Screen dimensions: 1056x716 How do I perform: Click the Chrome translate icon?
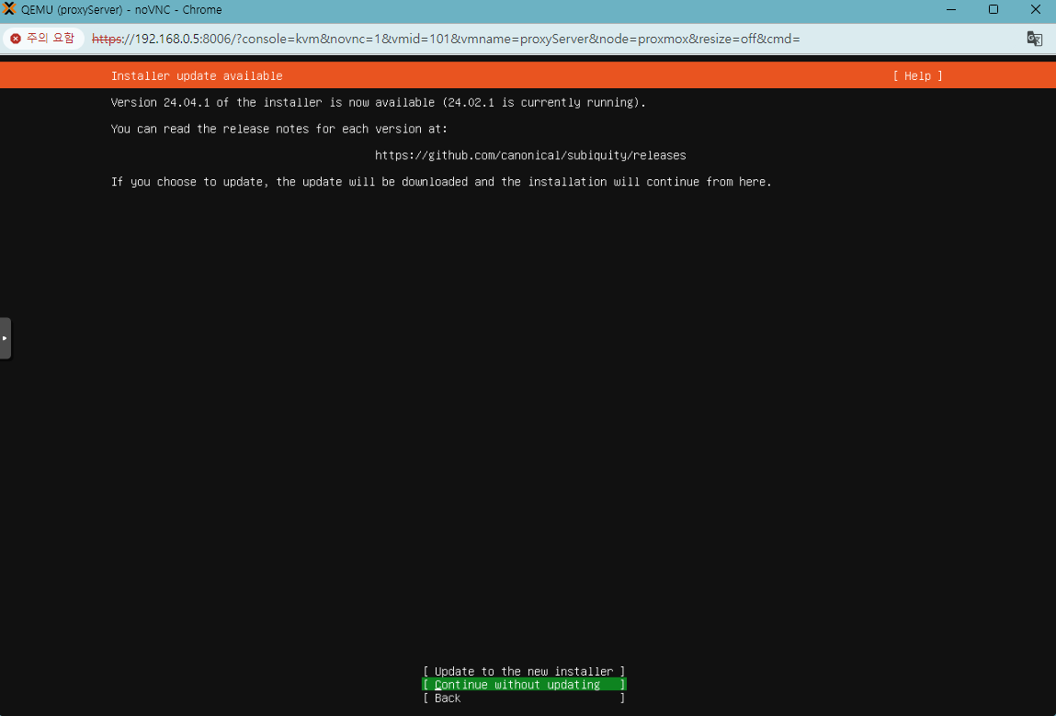click(x=1035, y=39)
